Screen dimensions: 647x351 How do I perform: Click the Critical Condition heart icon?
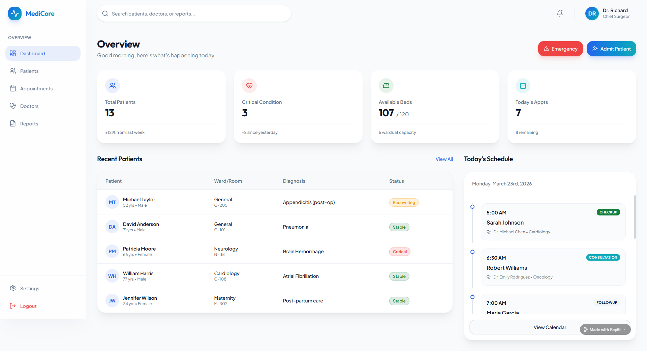[x=249, y=86]
